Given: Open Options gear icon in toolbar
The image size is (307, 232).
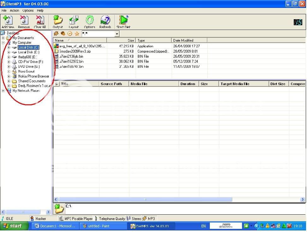Looking at the screenshot, I should (90, 21).
